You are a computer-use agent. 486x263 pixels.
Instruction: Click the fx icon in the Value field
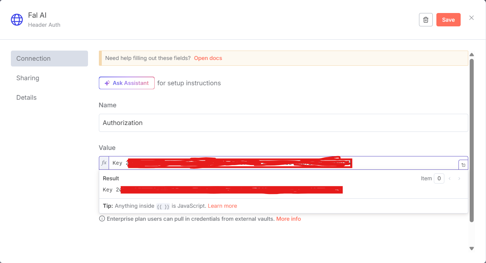coord(104,163)
